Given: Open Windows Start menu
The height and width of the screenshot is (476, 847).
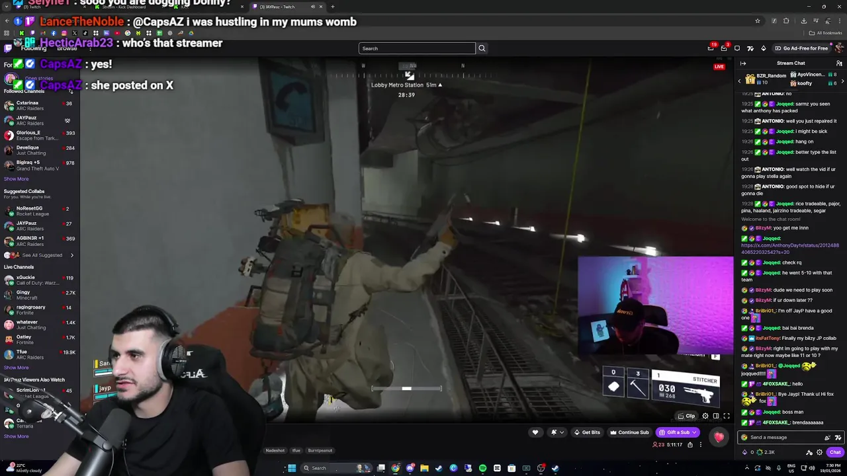Looking at the screenshot, I should (x=292, y=468).
